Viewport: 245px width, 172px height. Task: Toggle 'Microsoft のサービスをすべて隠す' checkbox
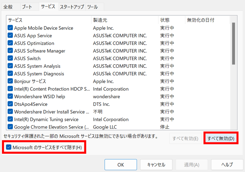click(x=8, y=147)
